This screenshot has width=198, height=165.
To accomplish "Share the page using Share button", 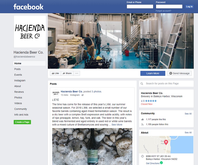I will (67, 73).
